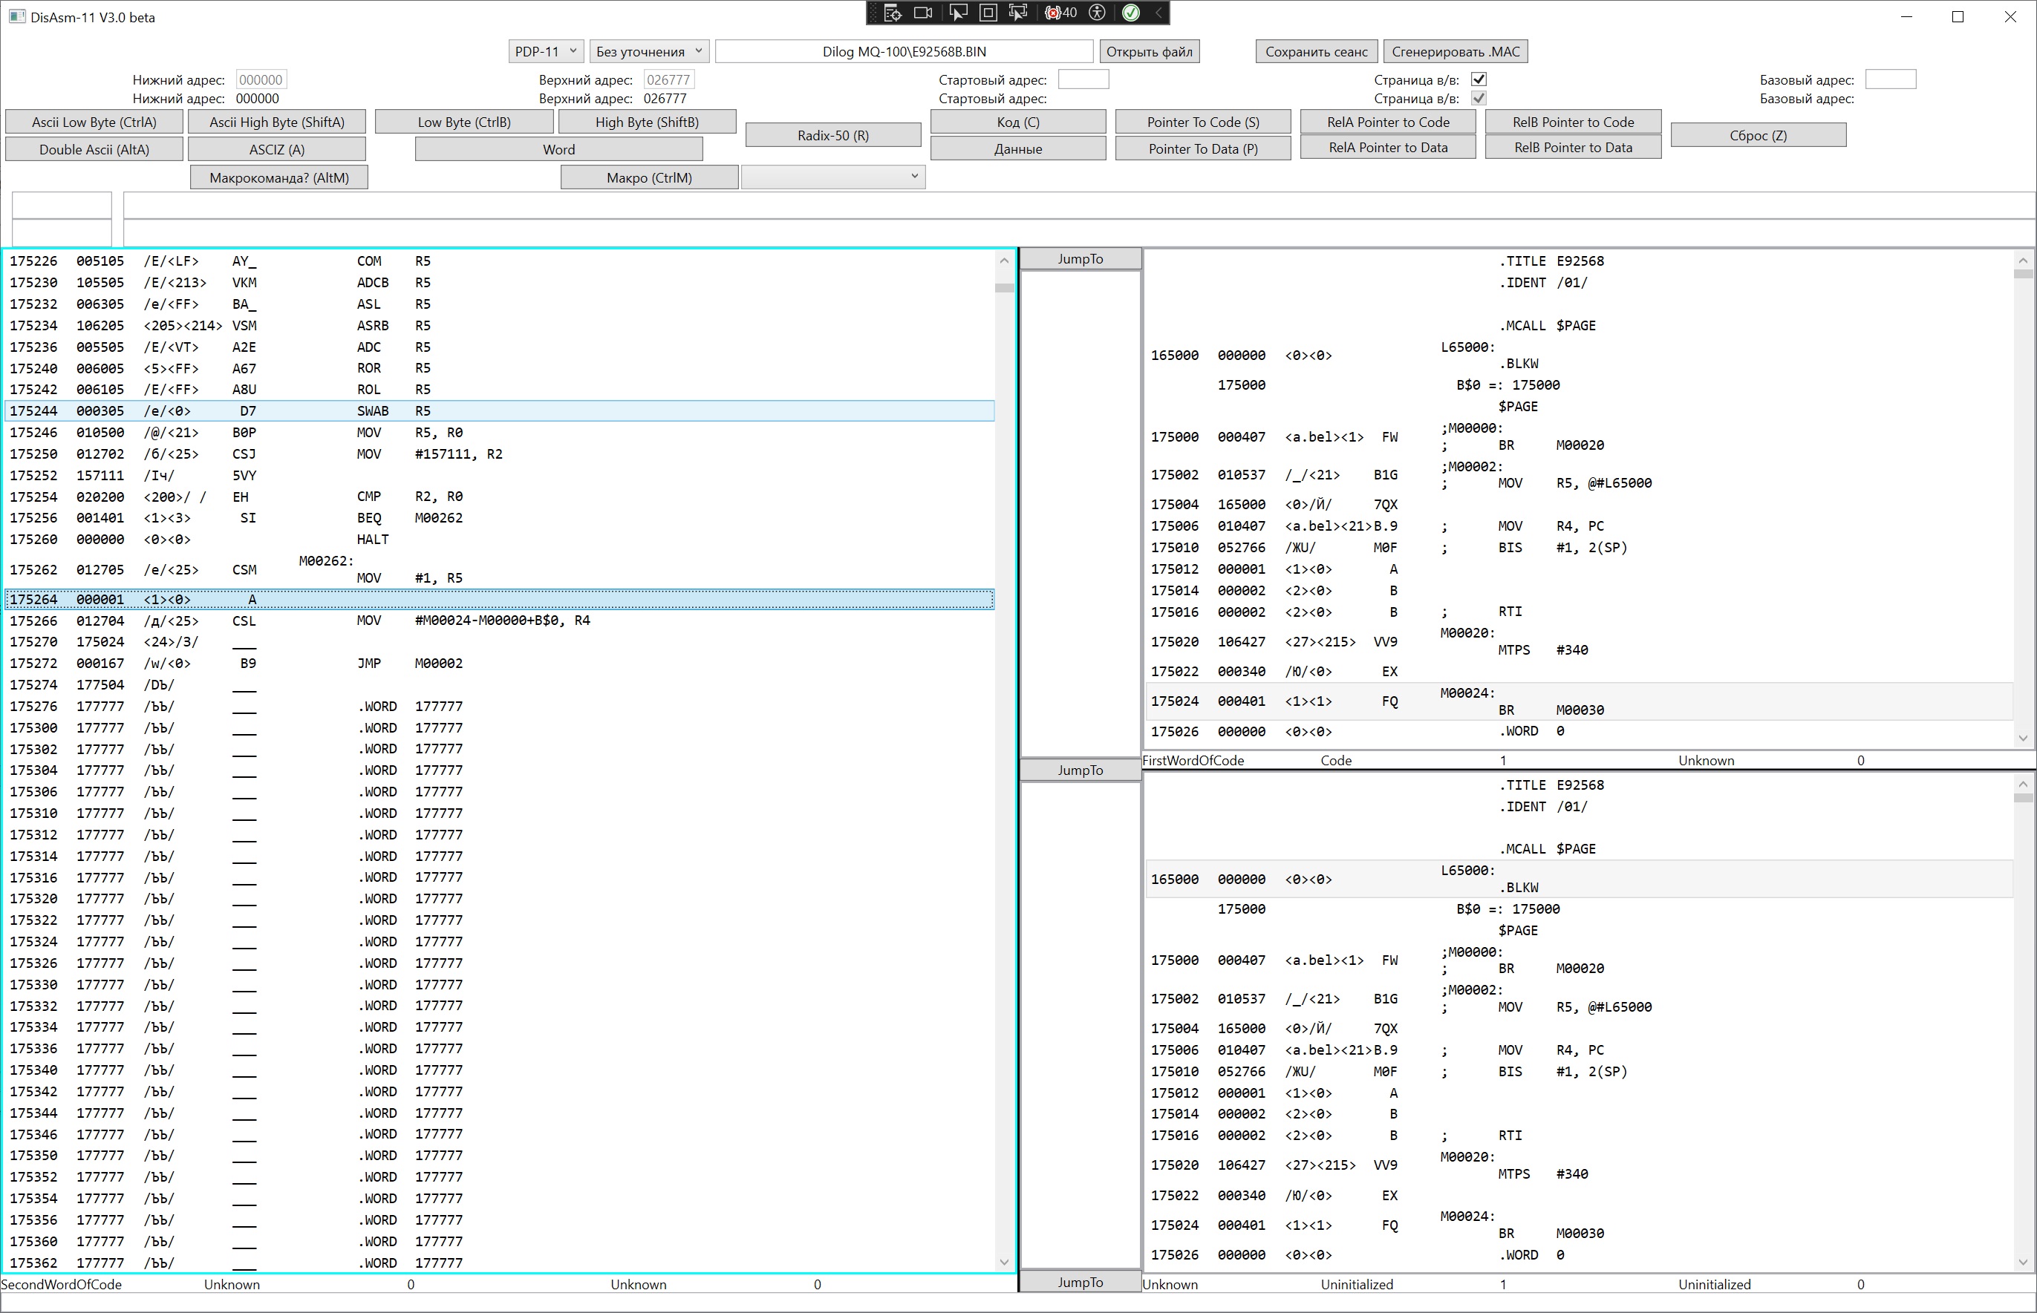2037x1313 pixels.
Task: Click the second Страница в/в checkbox
Action: pos(1479,98)
